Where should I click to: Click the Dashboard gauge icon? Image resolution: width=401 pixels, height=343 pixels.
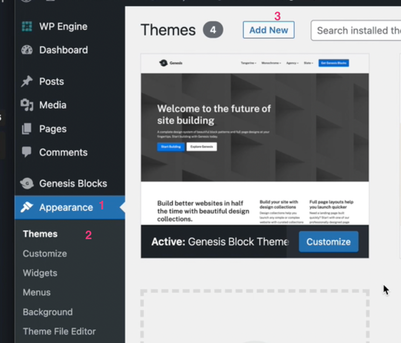coord(27,50)
